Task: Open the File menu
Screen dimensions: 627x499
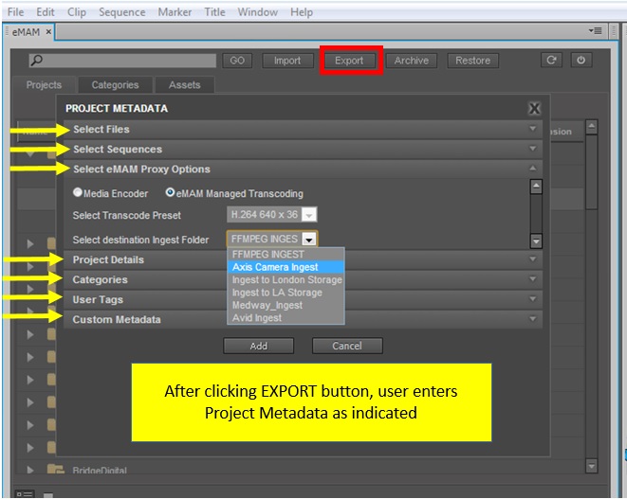Action: click(15, 12)
